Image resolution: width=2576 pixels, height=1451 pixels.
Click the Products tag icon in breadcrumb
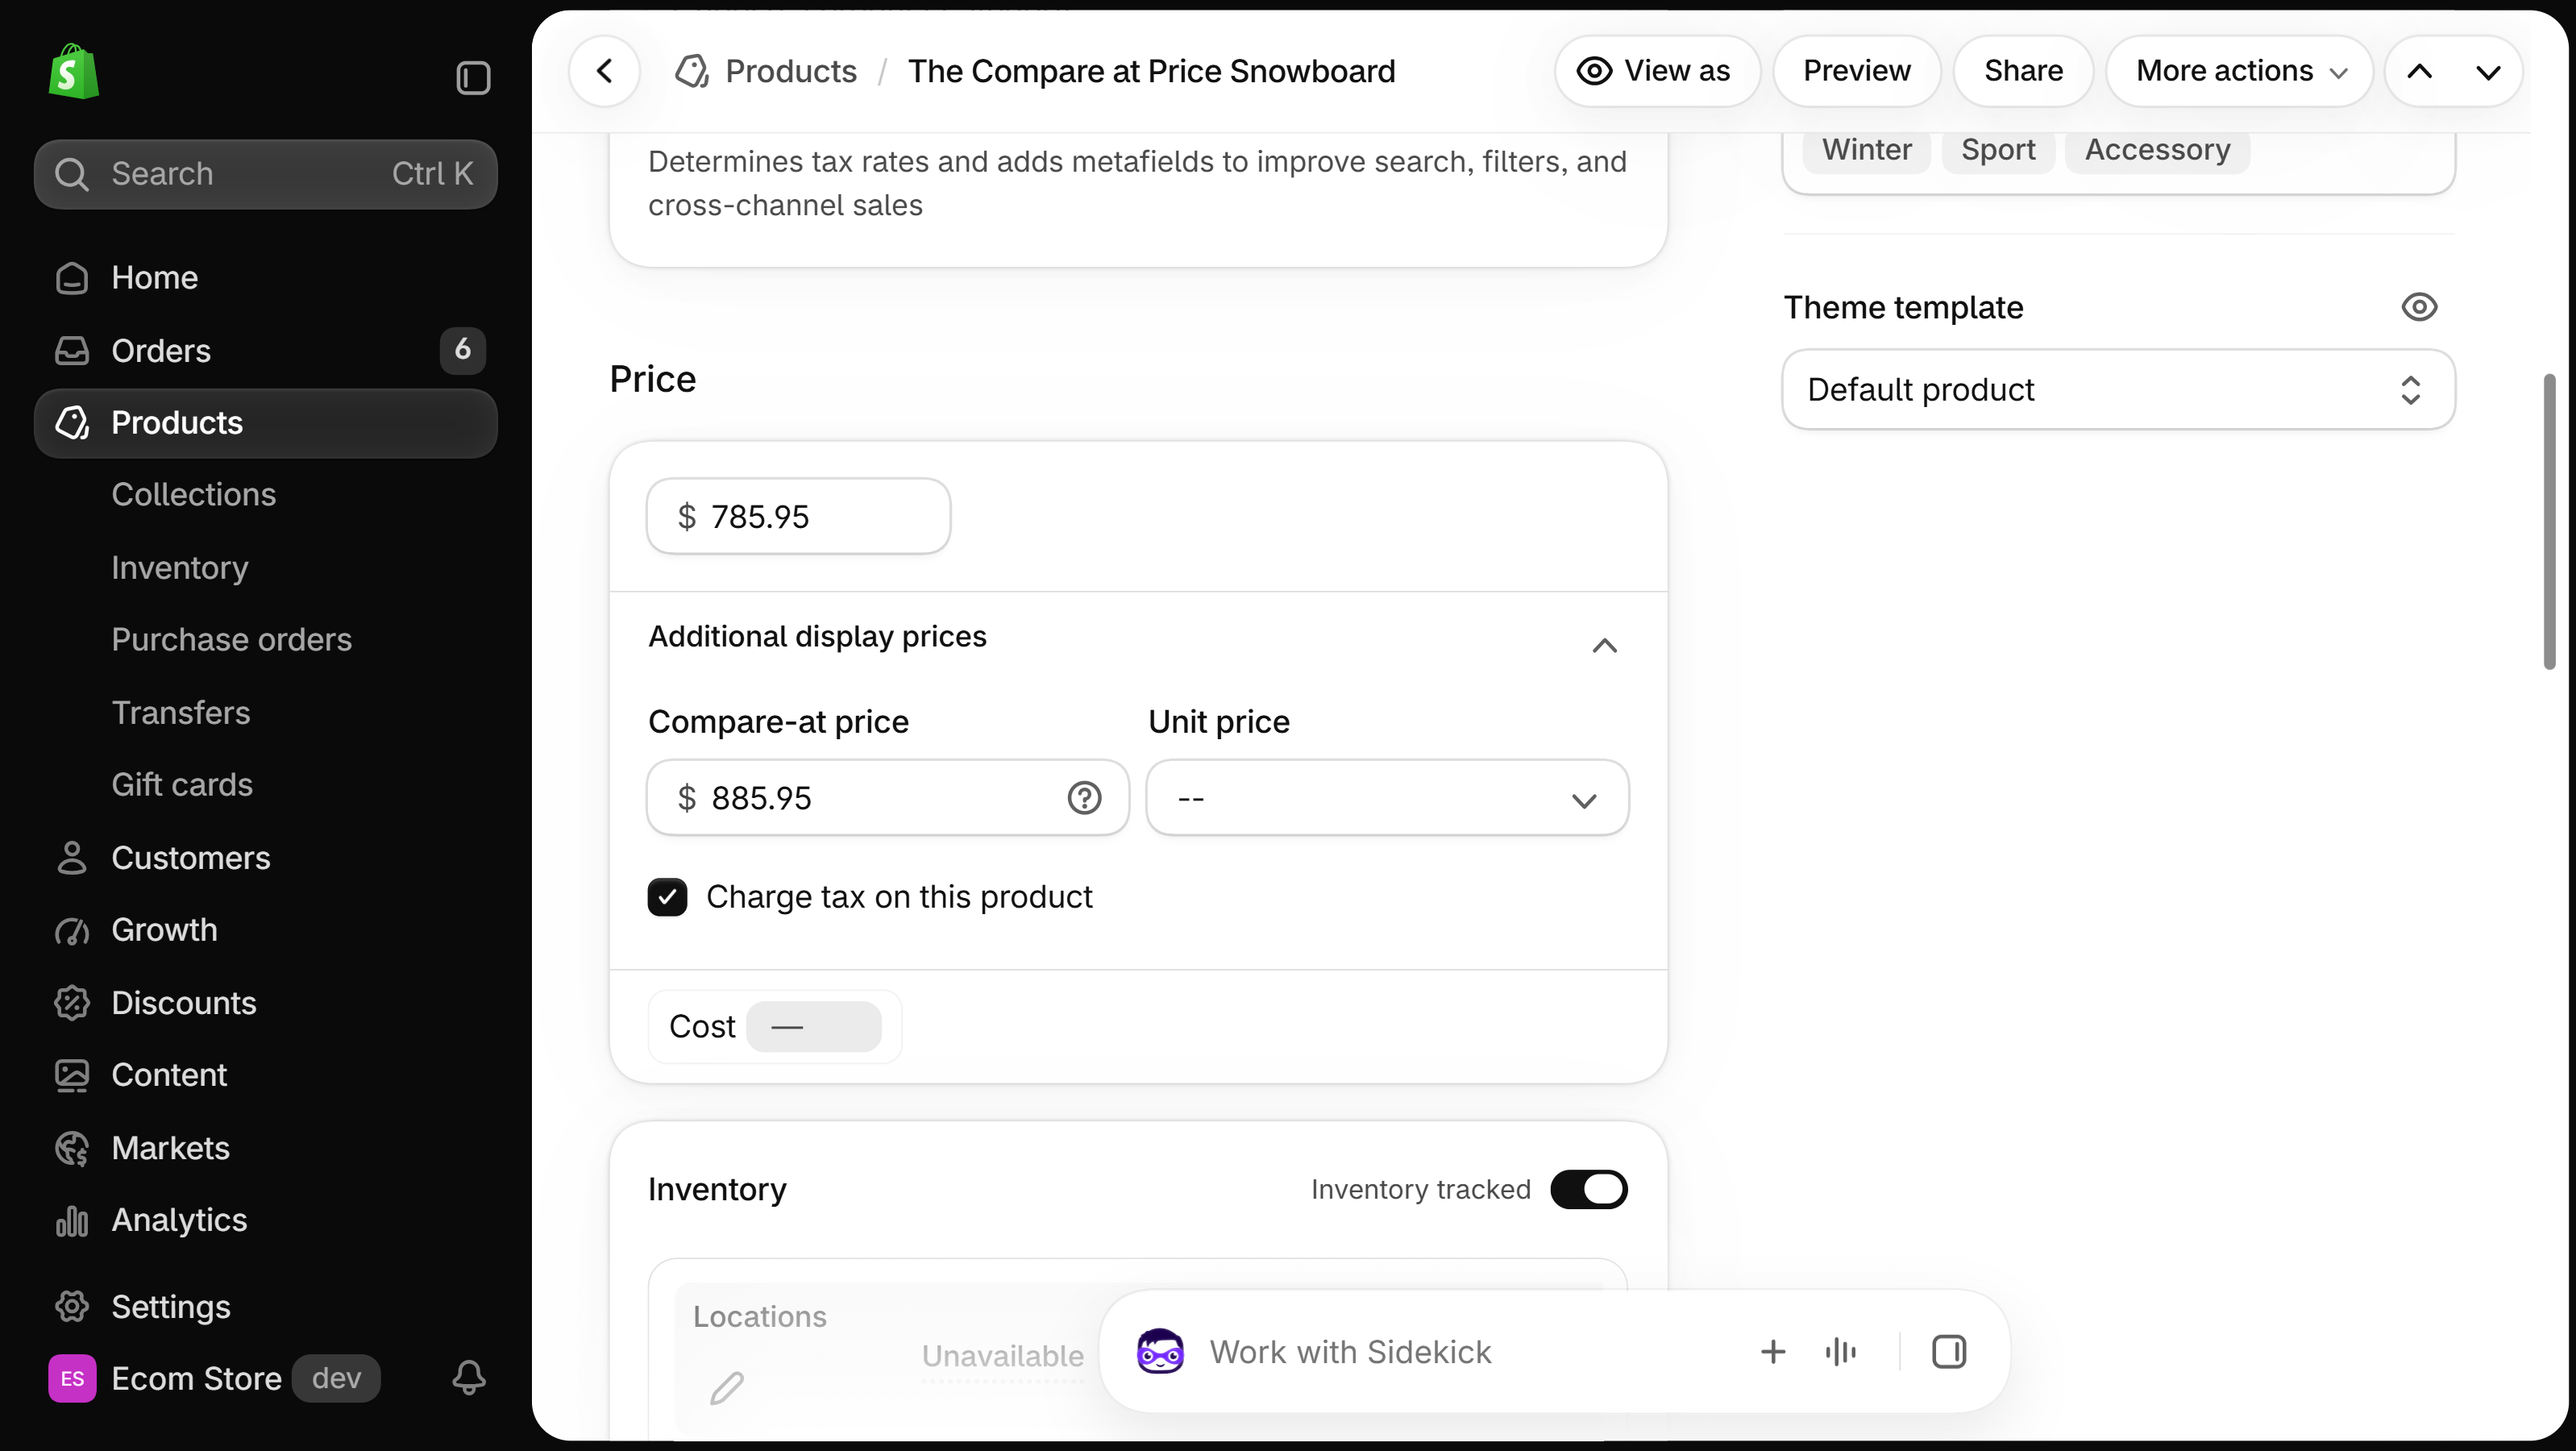click(692, 71)
